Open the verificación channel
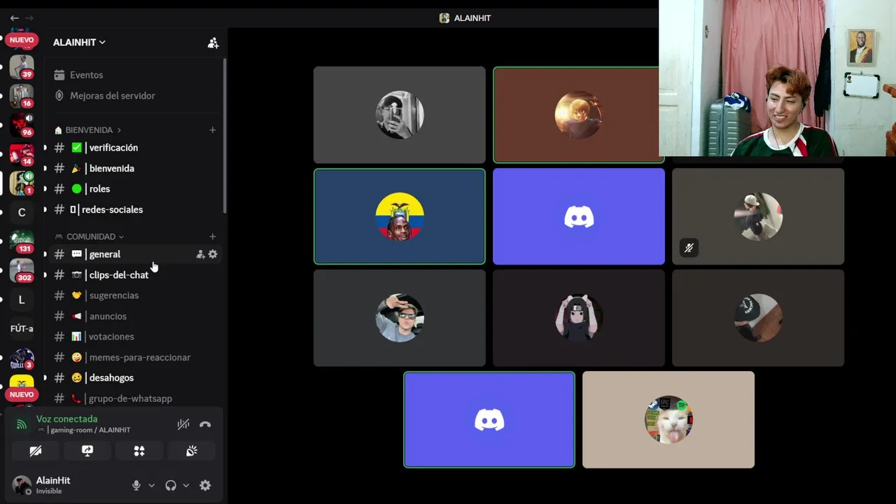The width and height of the screenshot is (896, 504). (133, 148)
